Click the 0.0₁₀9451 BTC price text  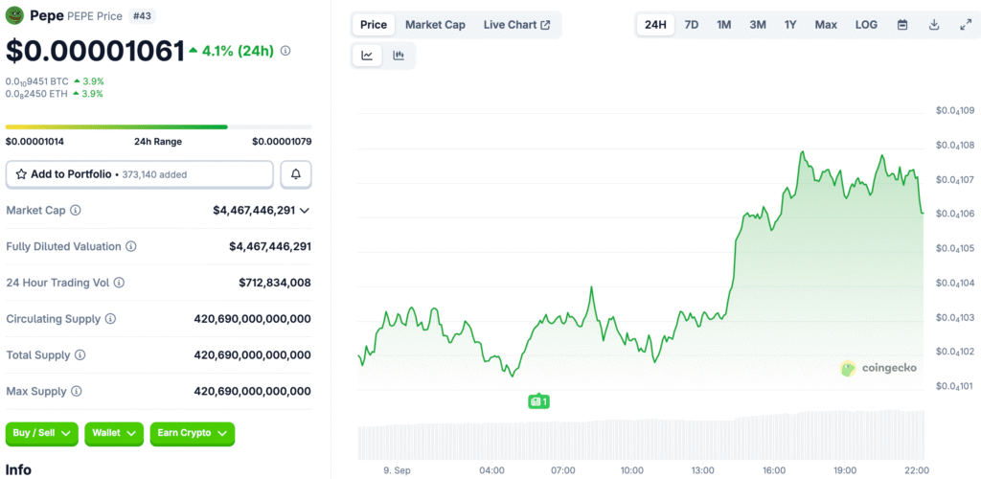(36, 81)
